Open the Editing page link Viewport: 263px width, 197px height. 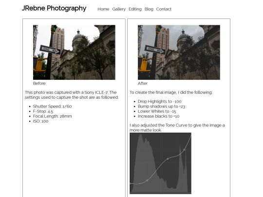[x=135, y=9]
